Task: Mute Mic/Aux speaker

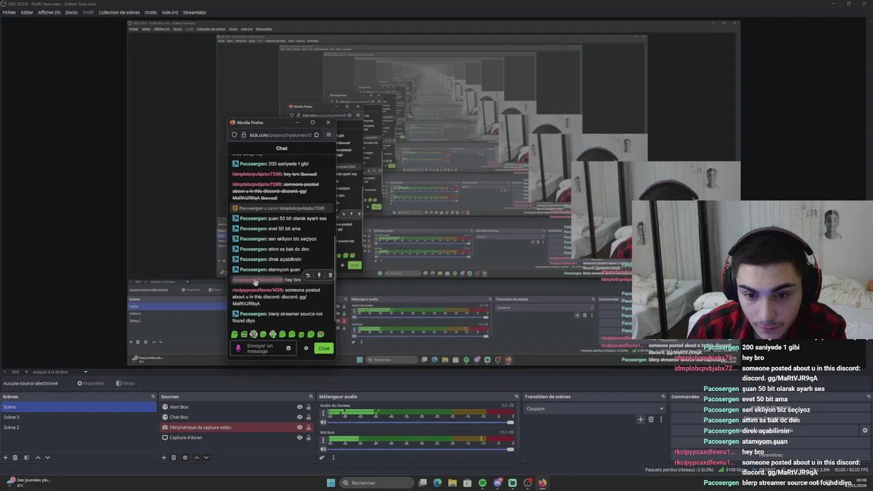Action: (323, 449)
